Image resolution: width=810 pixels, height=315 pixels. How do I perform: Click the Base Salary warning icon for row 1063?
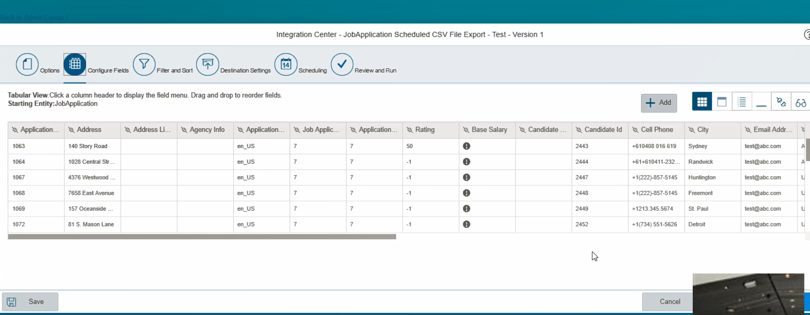tap(466, 146)
